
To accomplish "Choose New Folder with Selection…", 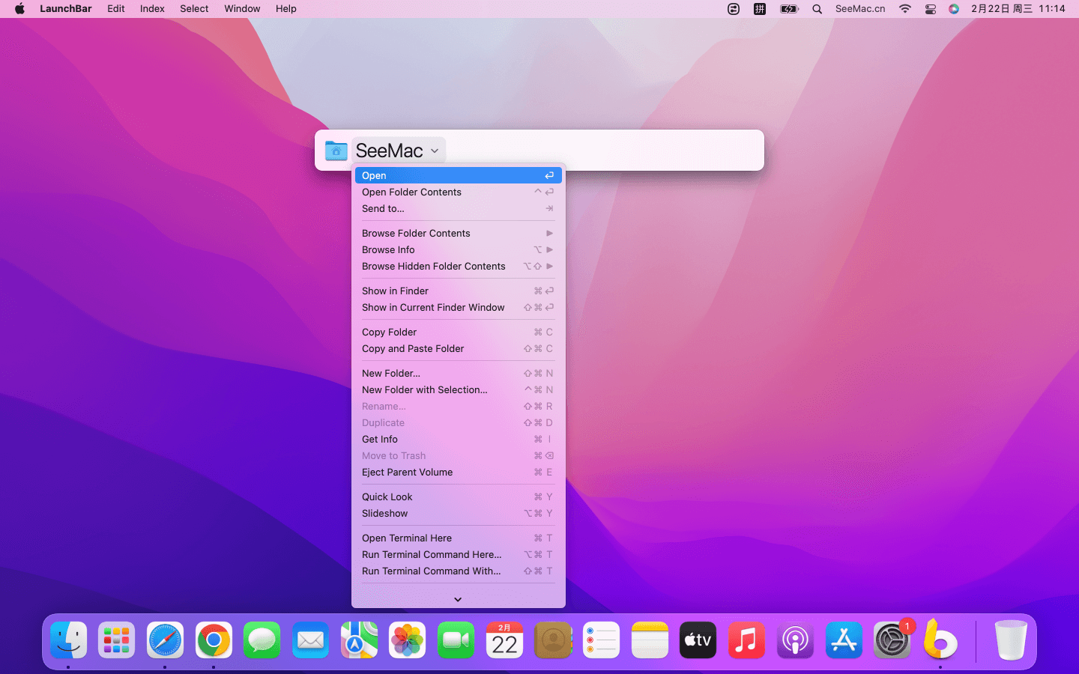I will pyautogui.click(x=458, y=390).
